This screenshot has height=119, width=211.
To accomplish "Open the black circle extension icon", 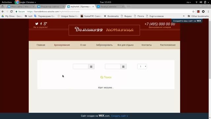I will click(x=203, y=12).
